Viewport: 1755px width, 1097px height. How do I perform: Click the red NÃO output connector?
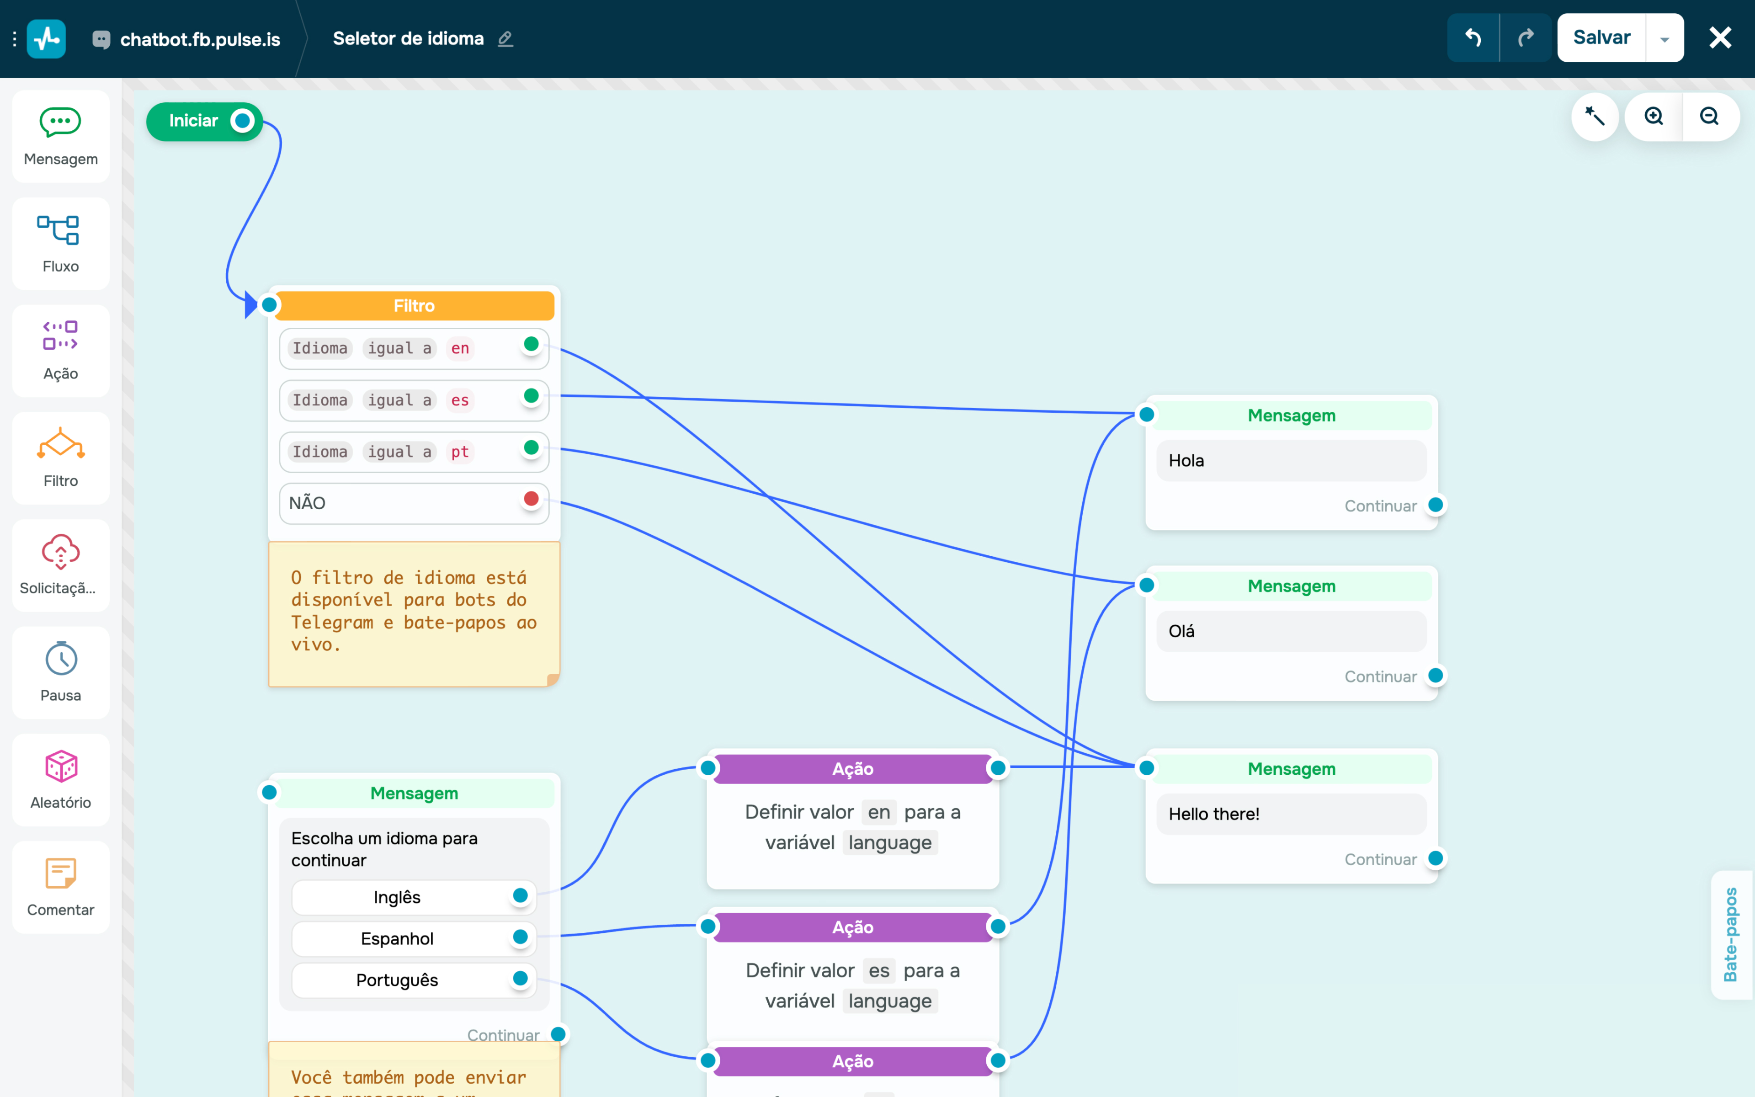[531, 499]
